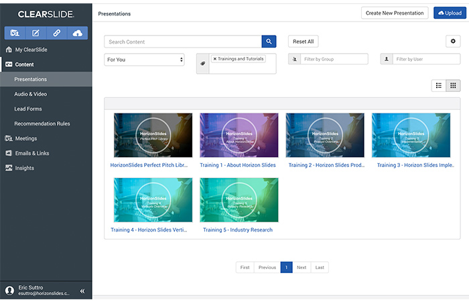Click HorizonSlides Perfect Pitch Libr... link
This screenshot has width=469, height=302.
click(x=149, y=165)
